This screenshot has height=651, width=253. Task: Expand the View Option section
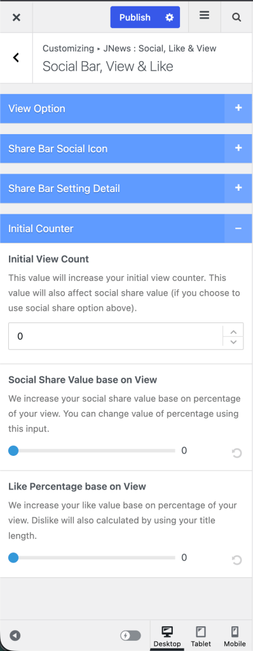coord(126,109)
